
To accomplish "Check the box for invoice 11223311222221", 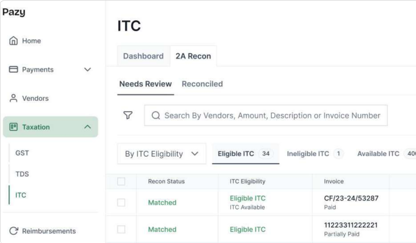I will [x=121, y=229].
